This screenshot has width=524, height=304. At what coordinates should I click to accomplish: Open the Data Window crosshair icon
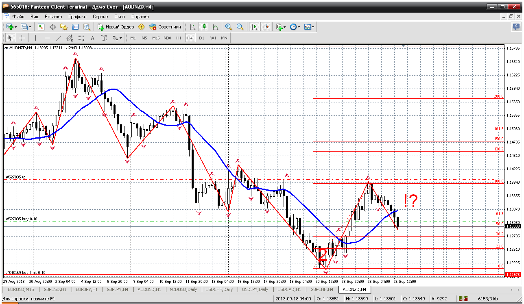52,27
